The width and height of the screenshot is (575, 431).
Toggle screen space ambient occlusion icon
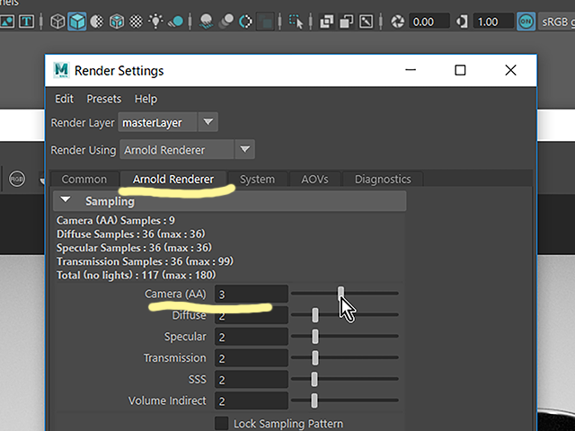(x=207, y=22)
